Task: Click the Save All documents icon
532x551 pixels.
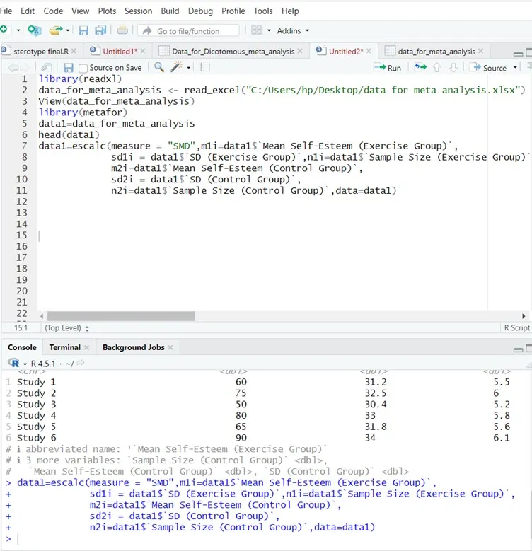Action: (x=100, y=30)
